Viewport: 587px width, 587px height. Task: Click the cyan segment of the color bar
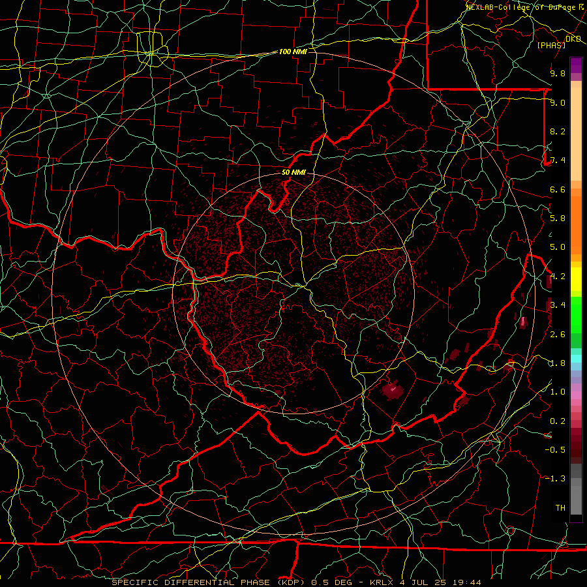click(x=576, y=359)
